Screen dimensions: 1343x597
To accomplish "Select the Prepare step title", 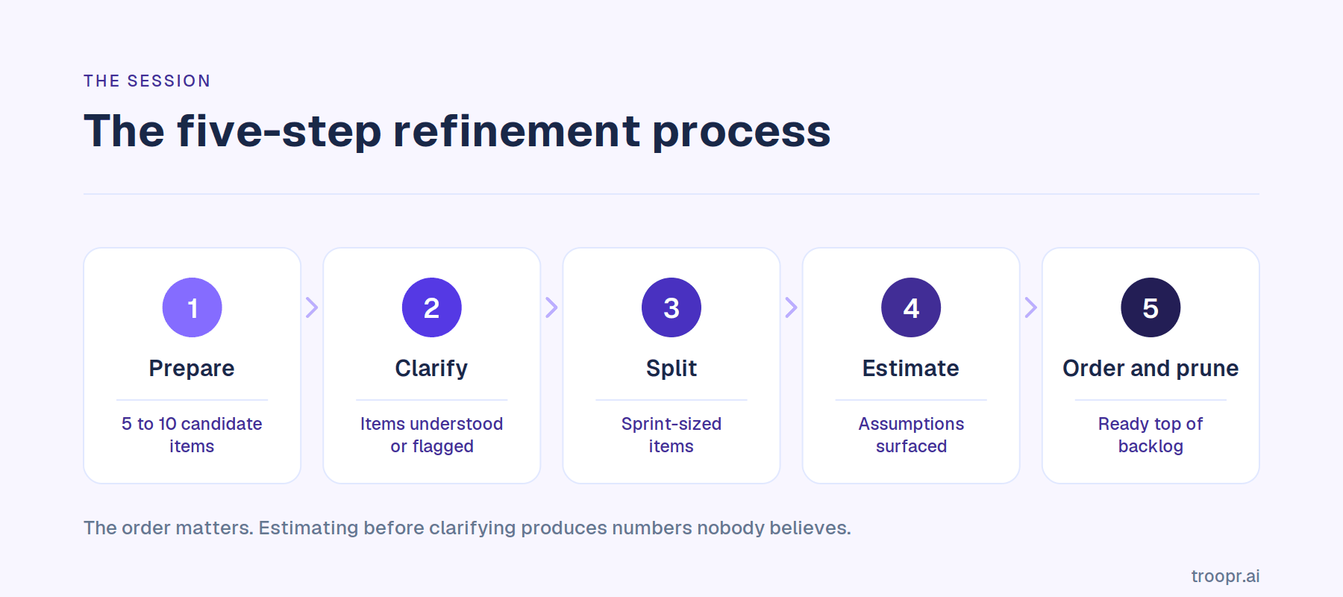I will 192,368.
